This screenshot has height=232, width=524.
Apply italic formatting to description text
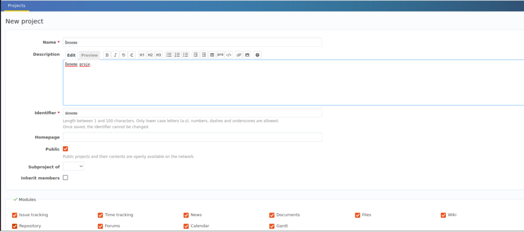click(x=115, y=55)
